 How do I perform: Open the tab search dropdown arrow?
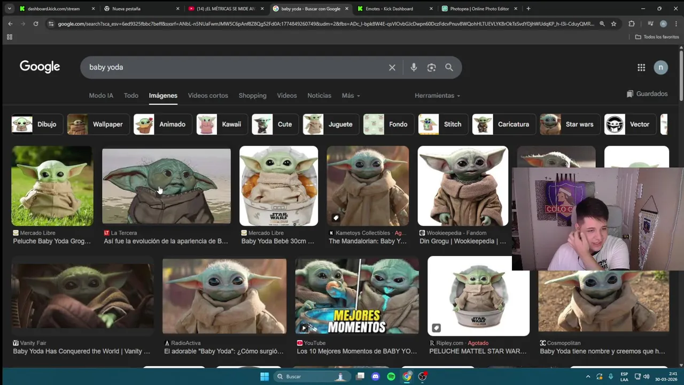point(9,9)
